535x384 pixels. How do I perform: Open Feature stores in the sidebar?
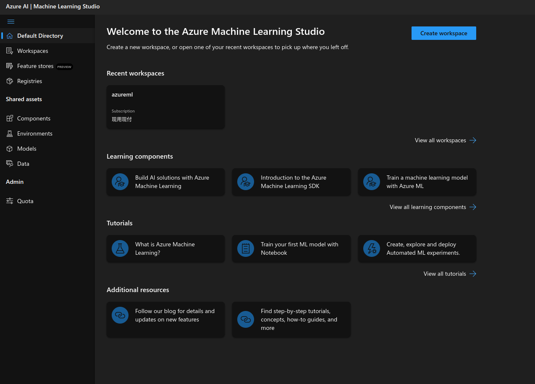point(47,66)
